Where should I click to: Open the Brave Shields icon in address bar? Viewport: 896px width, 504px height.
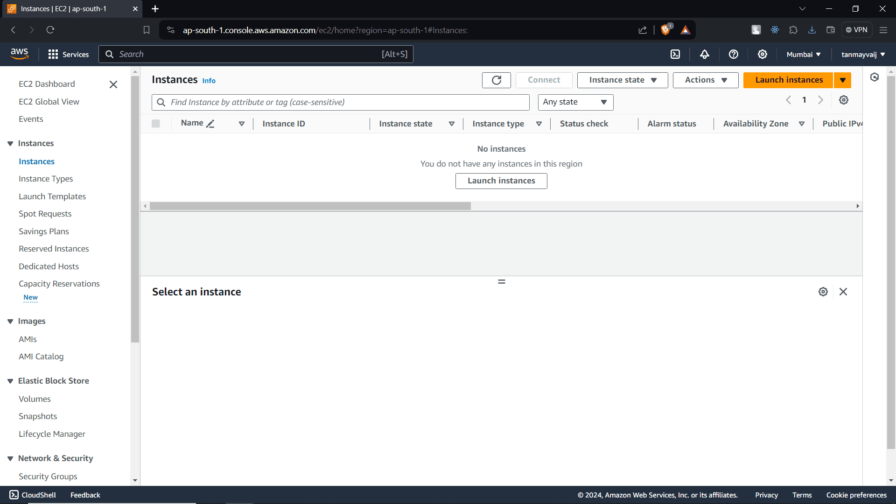(666, 29)
